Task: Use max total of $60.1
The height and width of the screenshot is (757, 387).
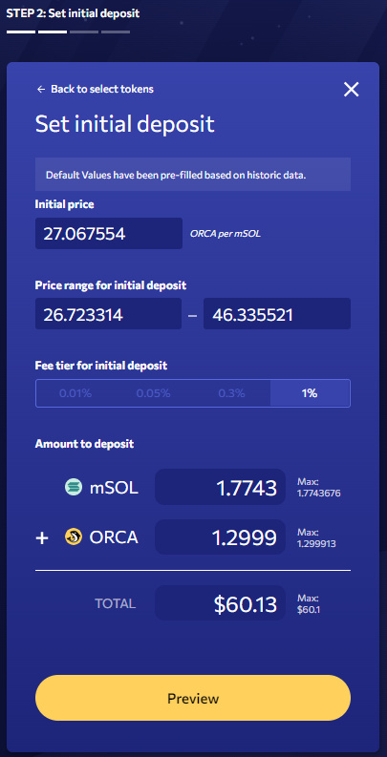Action: (309, 604)
